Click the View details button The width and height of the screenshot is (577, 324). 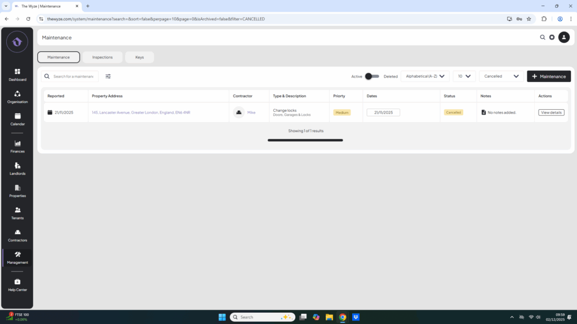click(x=551, y=112)
